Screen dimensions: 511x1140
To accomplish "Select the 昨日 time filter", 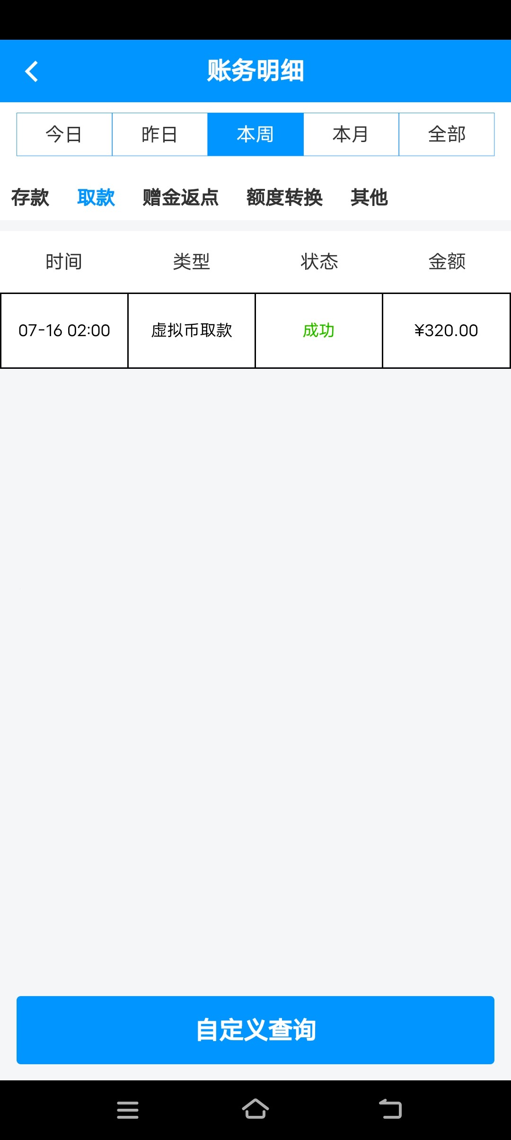I will (160, 134).
